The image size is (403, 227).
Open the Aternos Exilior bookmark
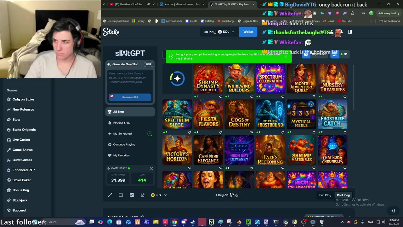[x=172, y=21]
